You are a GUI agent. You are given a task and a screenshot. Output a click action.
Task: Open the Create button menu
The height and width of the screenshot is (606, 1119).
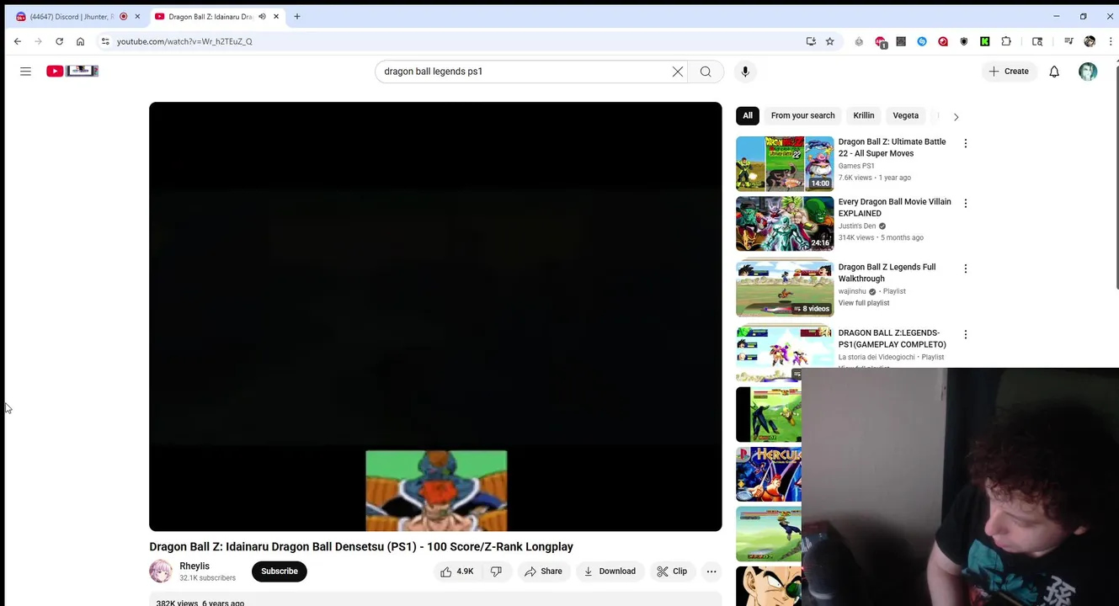(x=1009, y=72)
